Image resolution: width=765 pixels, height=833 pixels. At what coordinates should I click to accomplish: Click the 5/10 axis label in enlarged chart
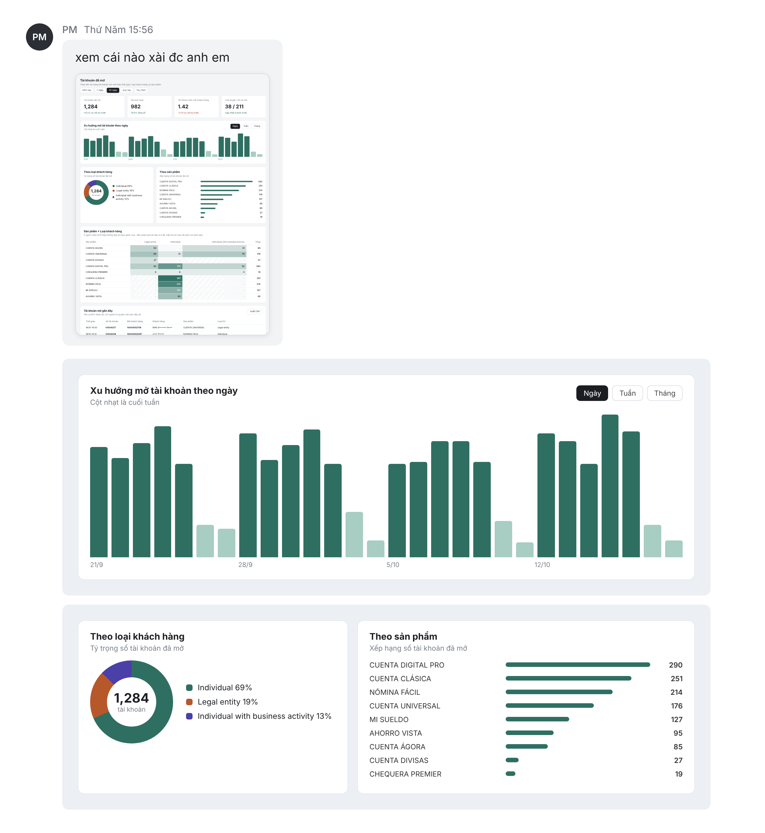pyautogui.click(x=393, y=565)
